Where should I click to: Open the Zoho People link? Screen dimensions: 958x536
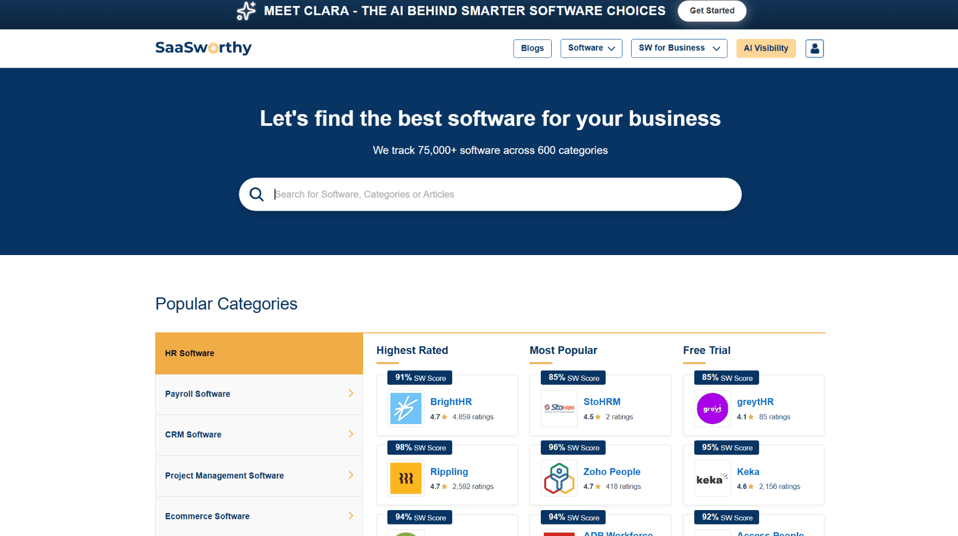[x=612, y=472]
